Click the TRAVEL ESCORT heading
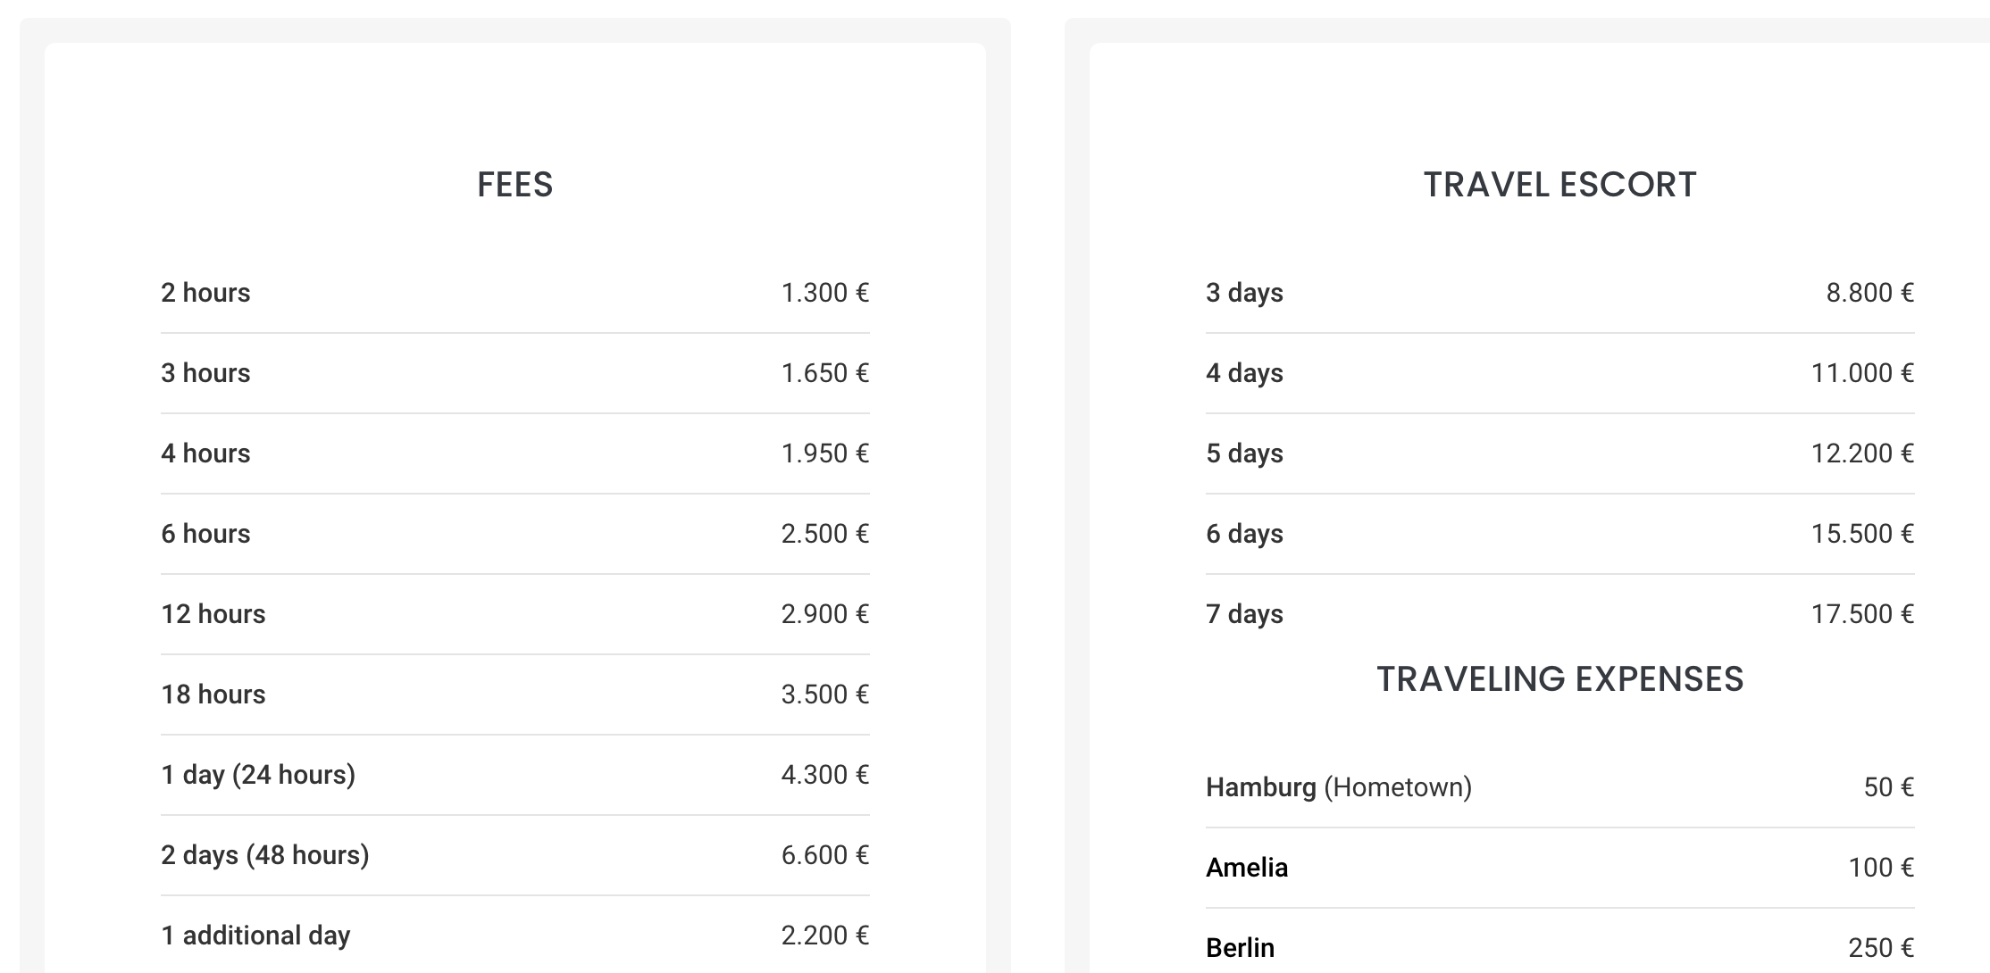Screen dimensions: 1990x973 pos(1560,185)
